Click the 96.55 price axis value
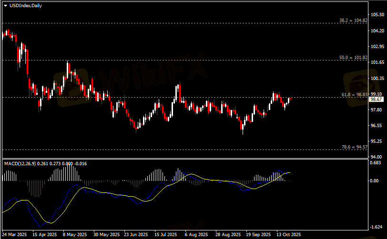Image resolution: width=387 pixels, height=239 pixels. coord(377,126)
